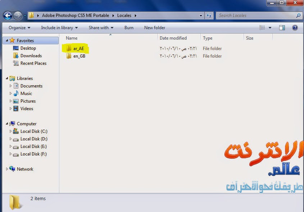This screenshot has height=212, width=304.
Task: Open Include in library menu
Action: [x=59, y=28]
